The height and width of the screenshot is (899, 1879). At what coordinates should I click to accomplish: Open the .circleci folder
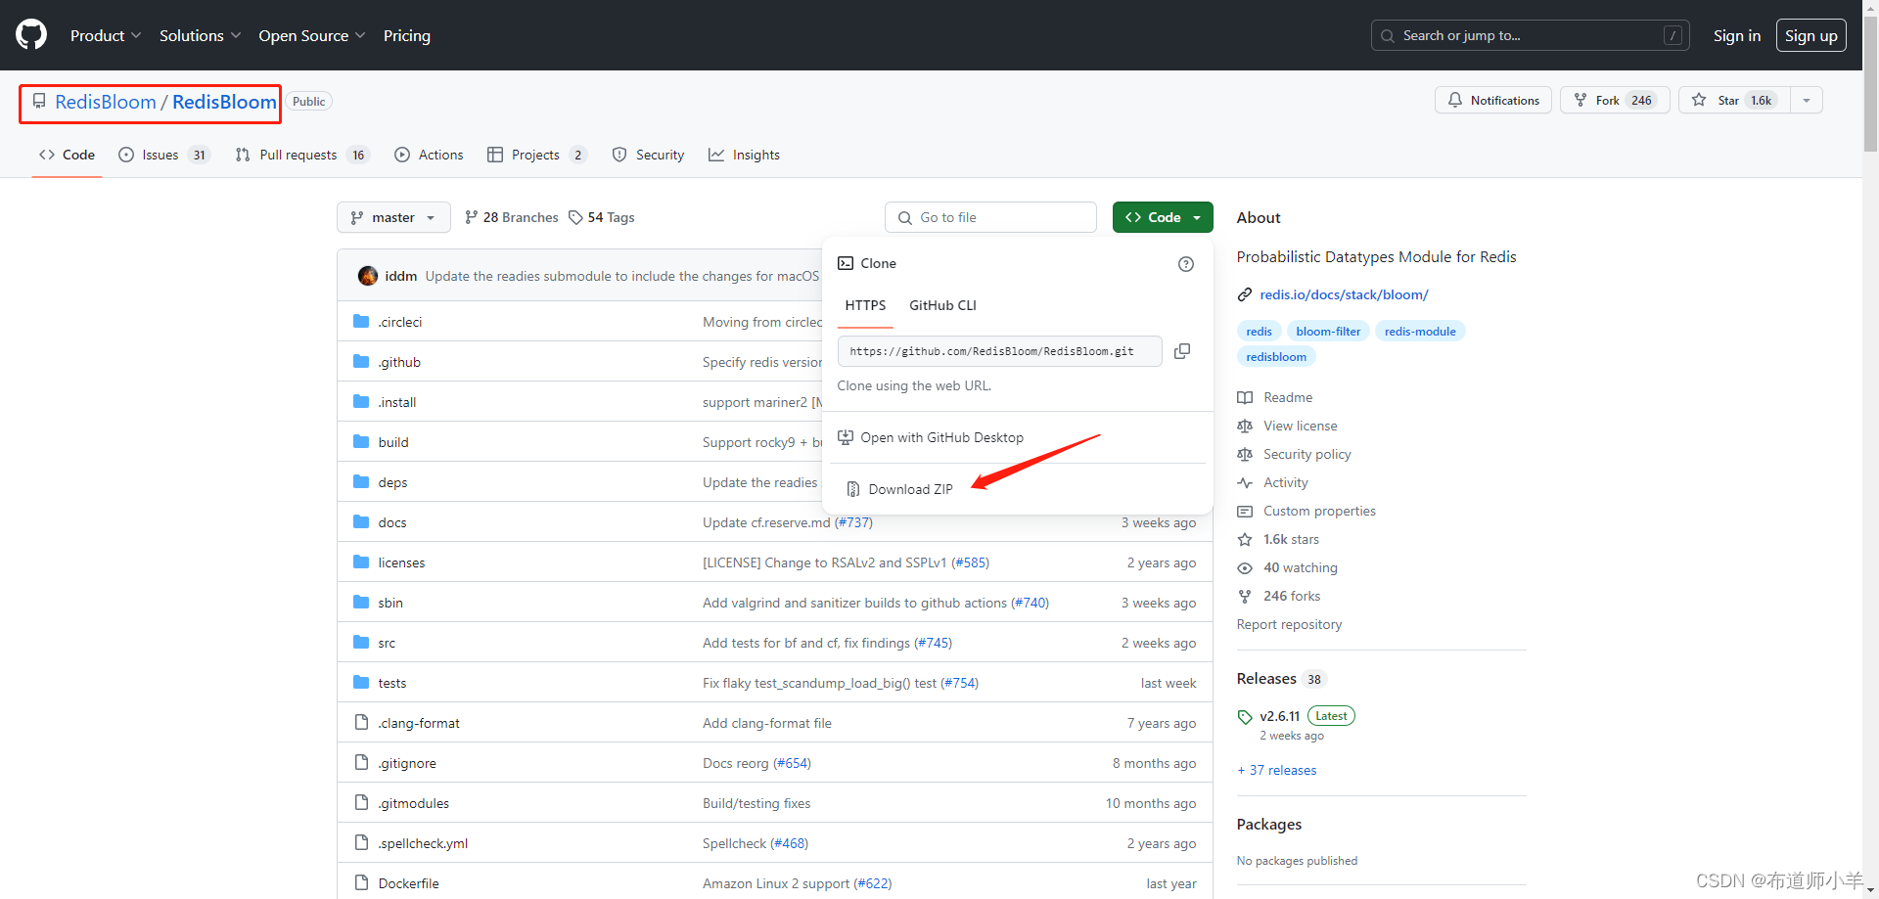400,322
